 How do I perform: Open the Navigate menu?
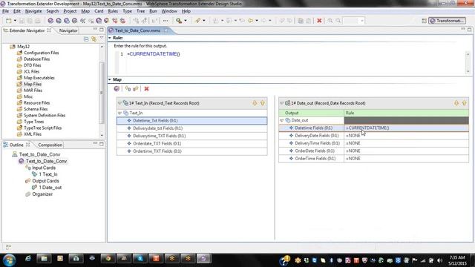pyautogui.click(x=33, y=11)
